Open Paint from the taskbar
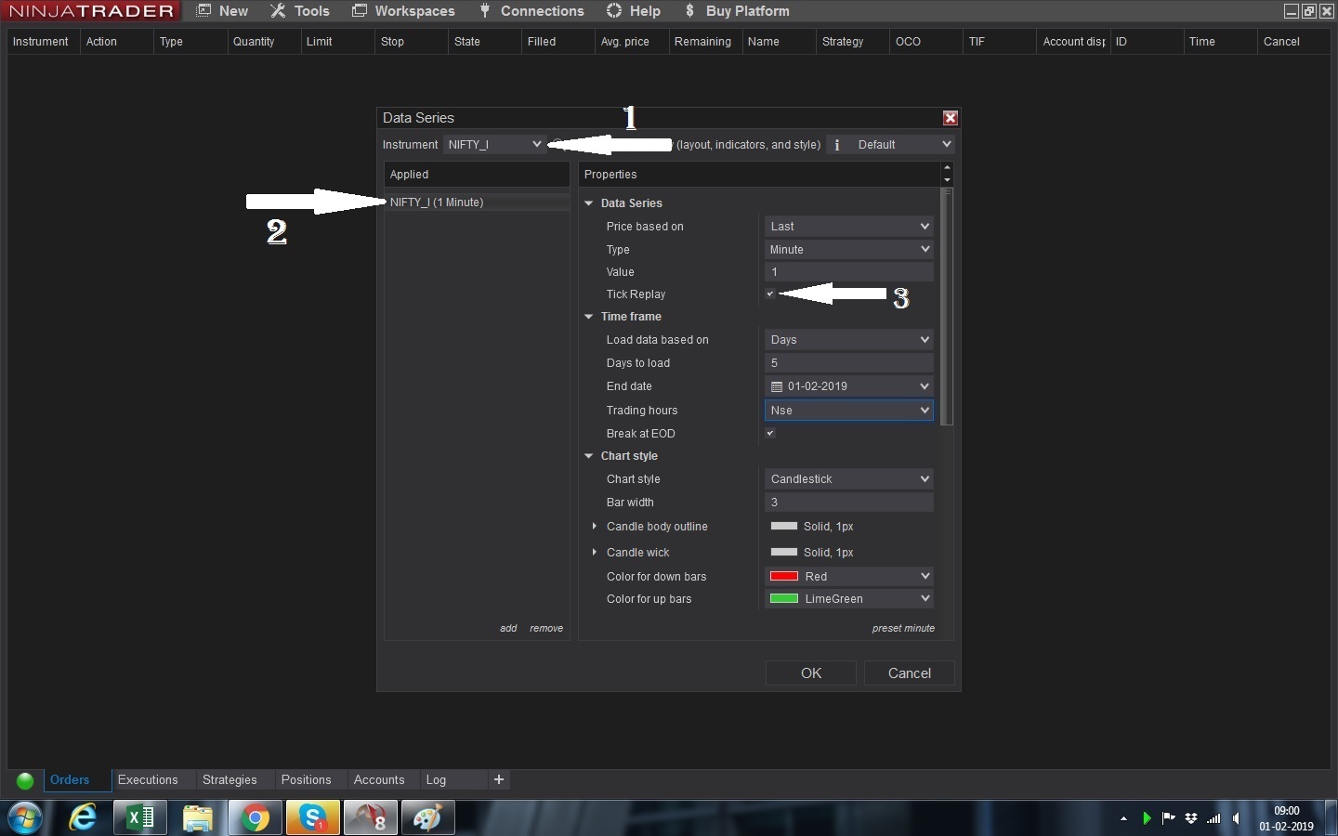 click(428, 818)
